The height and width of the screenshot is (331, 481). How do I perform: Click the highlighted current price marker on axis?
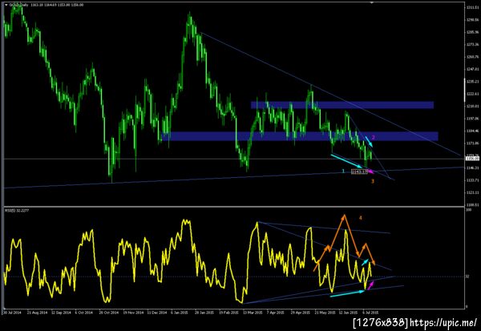[472, 159]
